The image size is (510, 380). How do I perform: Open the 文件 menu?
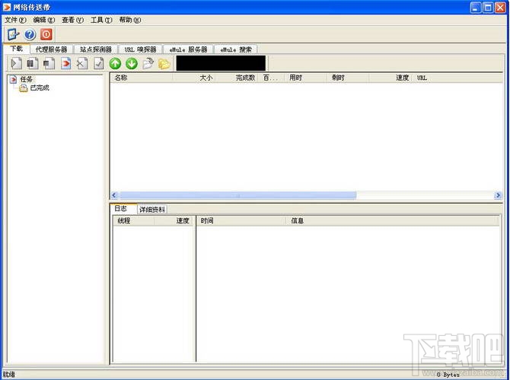coord(15,20)
